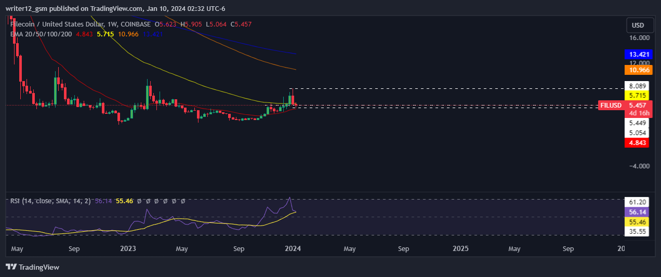Select the EMA 20/50/100/200 indicator legend

pyautogui.click(x=41, y=34)
